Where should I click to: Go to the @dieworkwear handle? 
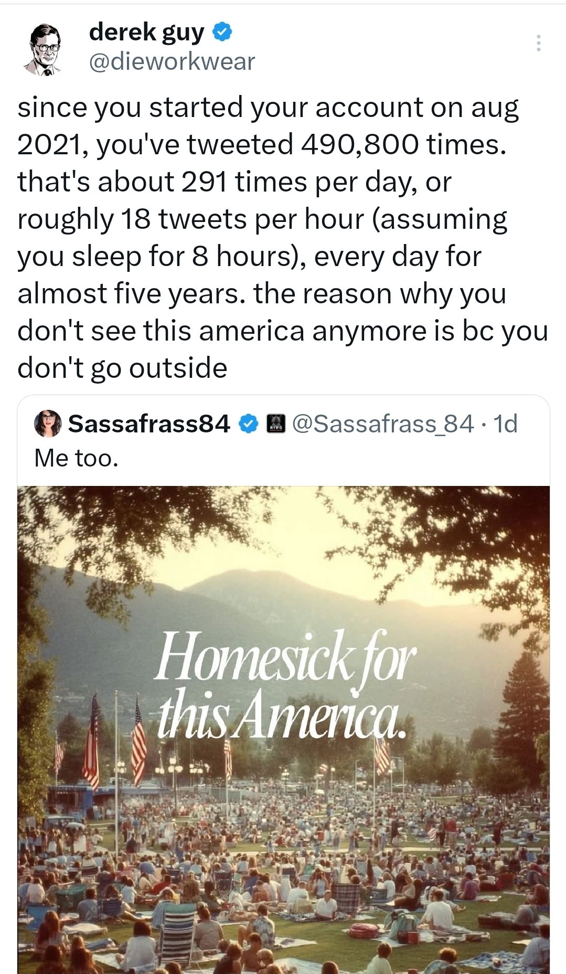[172, 62]
